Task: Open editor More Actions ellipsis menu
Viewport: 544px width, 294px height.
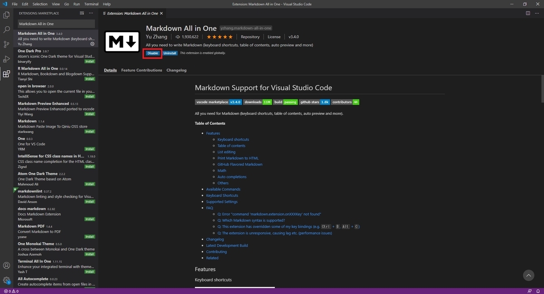Action: 537,13
